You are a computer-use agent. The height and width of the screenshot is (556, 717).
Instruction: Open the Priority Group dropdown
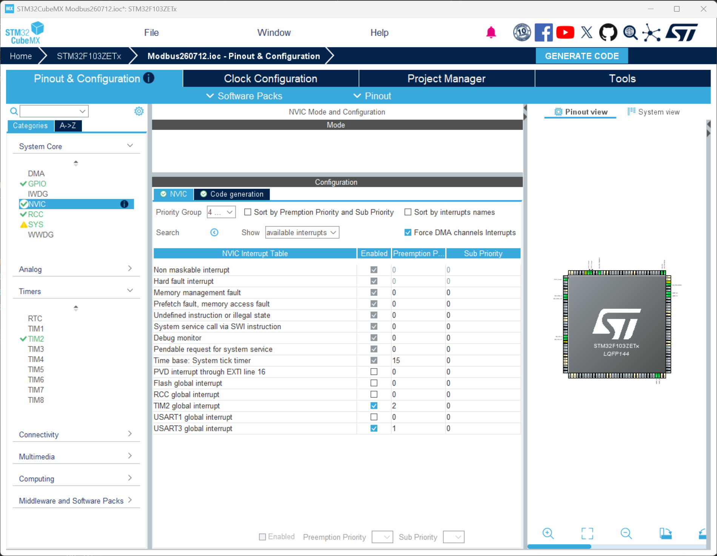[221, 212]
